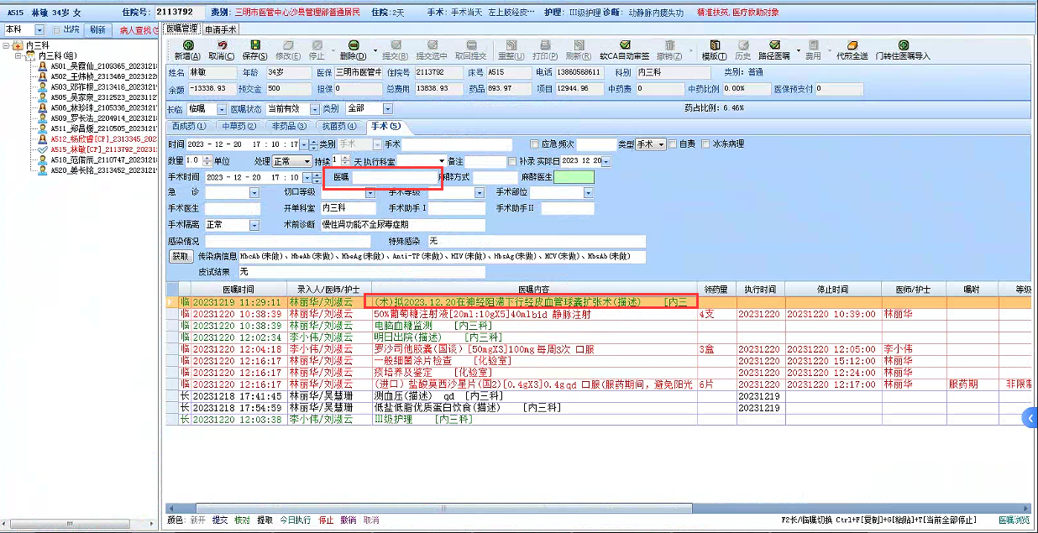1038x533 pixels.
Task: Click the 手术医生 input field
Action: [233, 209]
